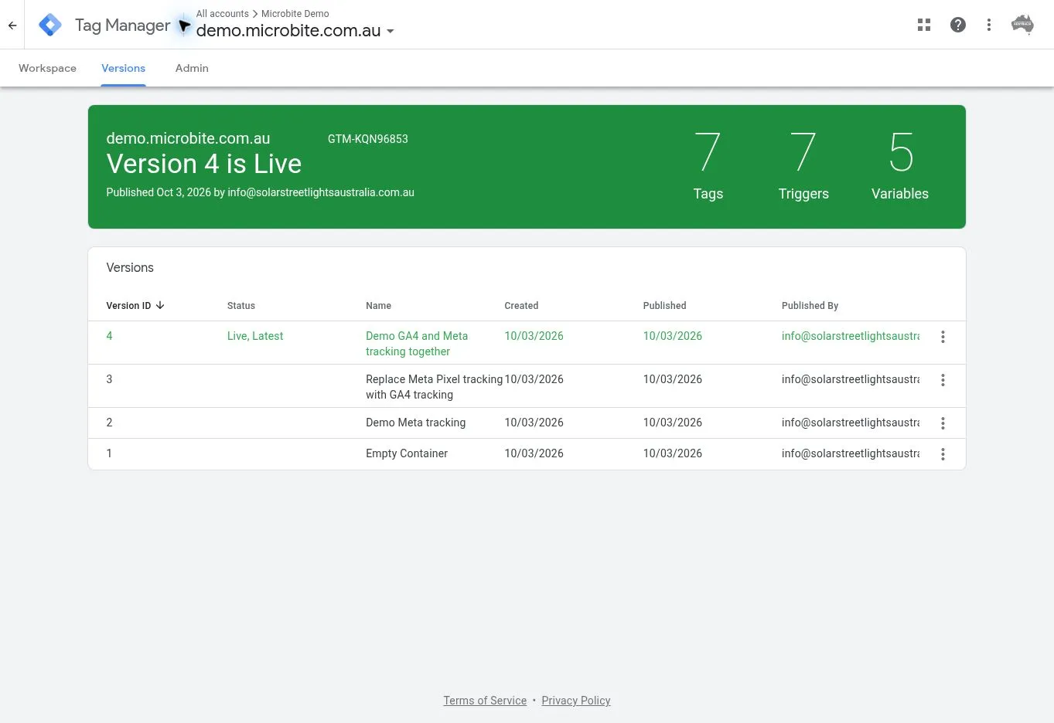Switch to the Workspace tab
This screenshot has width=1054, height=723.
coord(47,68)
